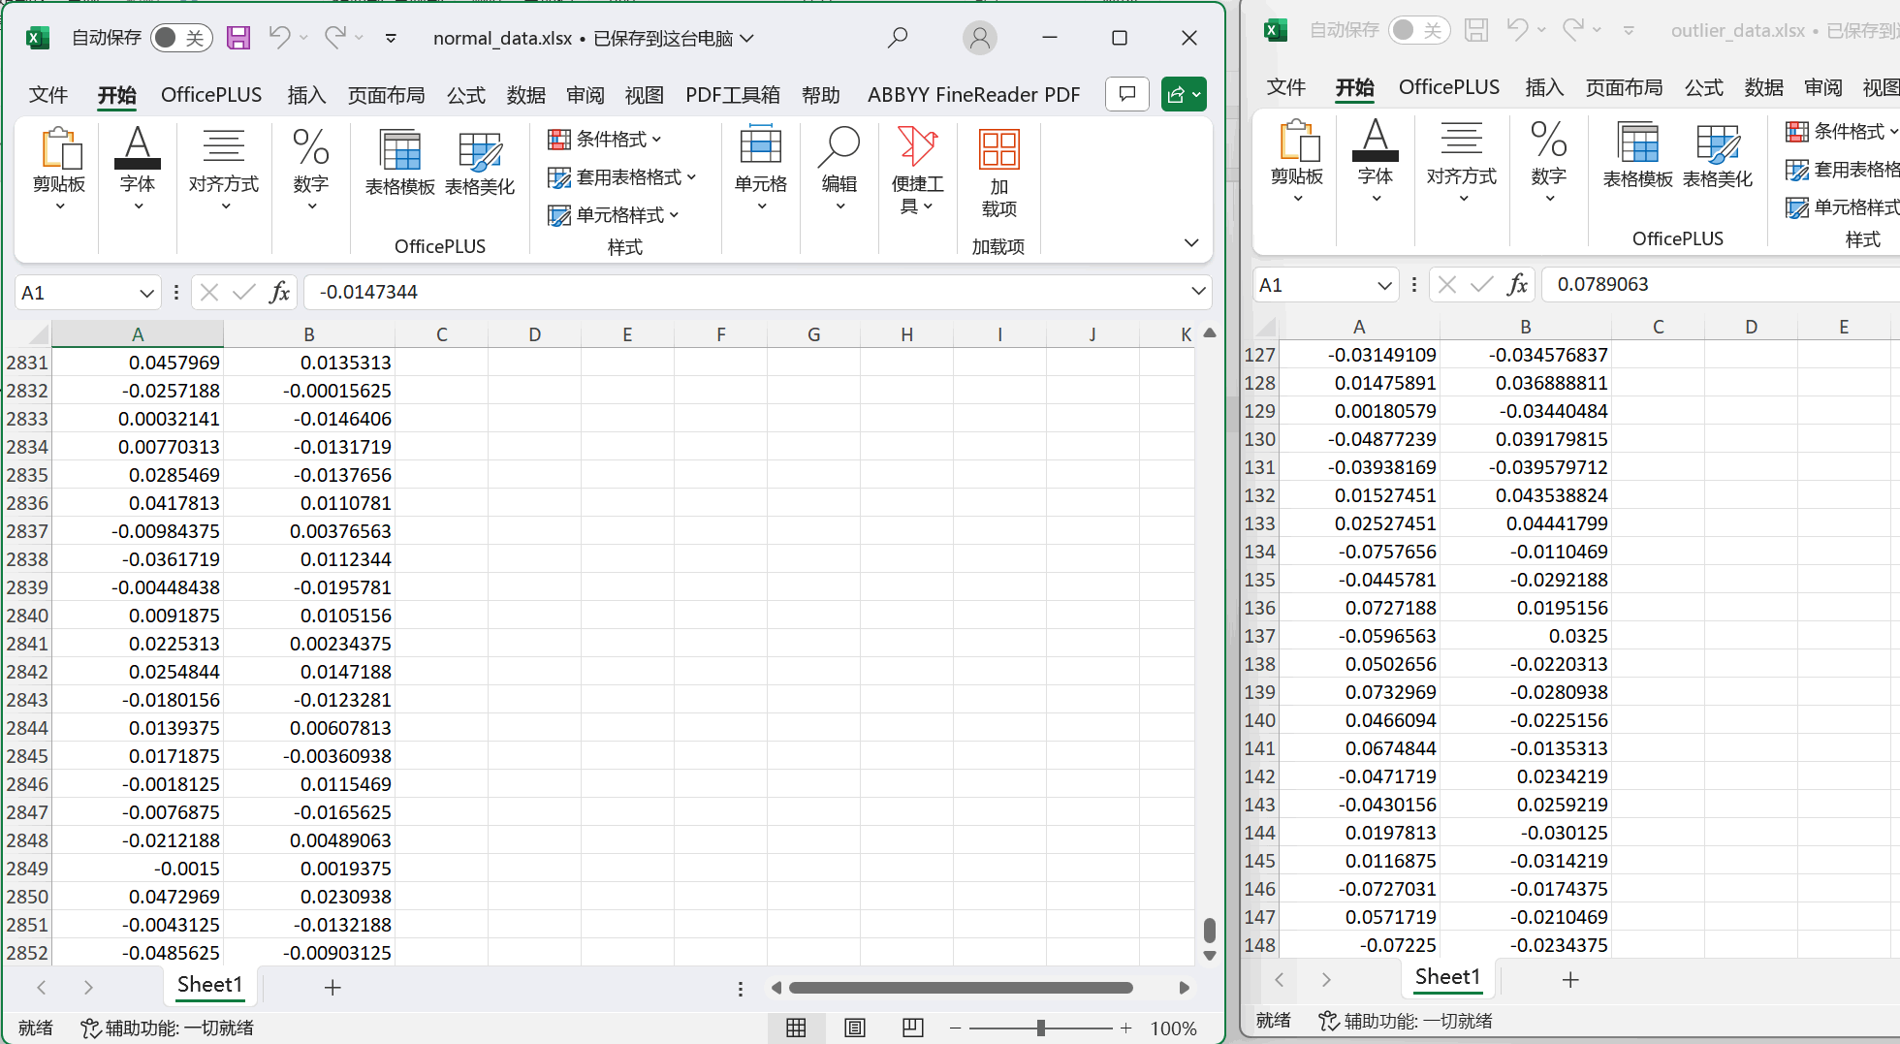Click 加载项 add-ins icon in normal_data
Viewport: 1900px width, 1044px height.
click(x=999, y=173)
